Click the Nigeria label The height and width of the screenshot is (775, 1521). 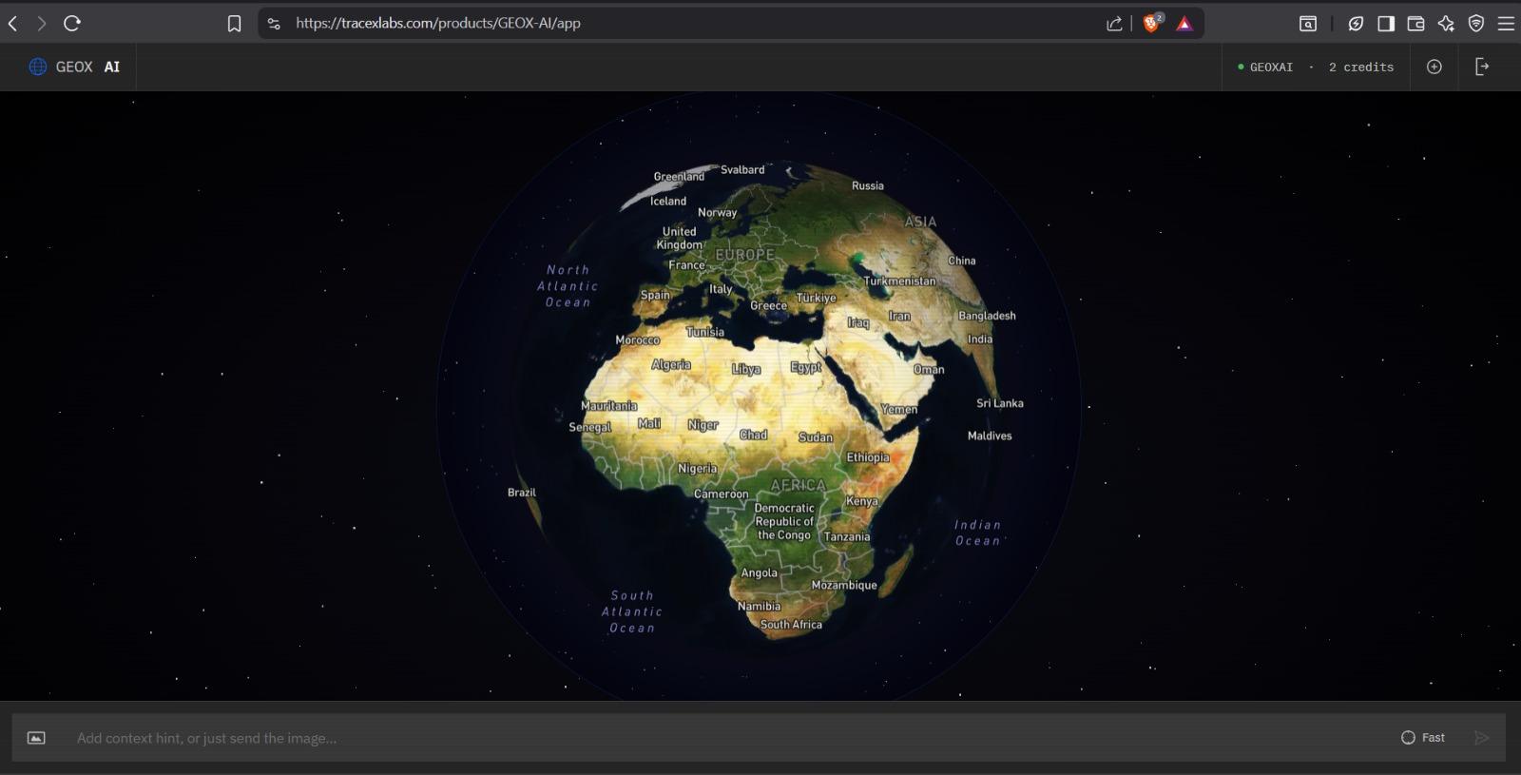click(698, 469)
